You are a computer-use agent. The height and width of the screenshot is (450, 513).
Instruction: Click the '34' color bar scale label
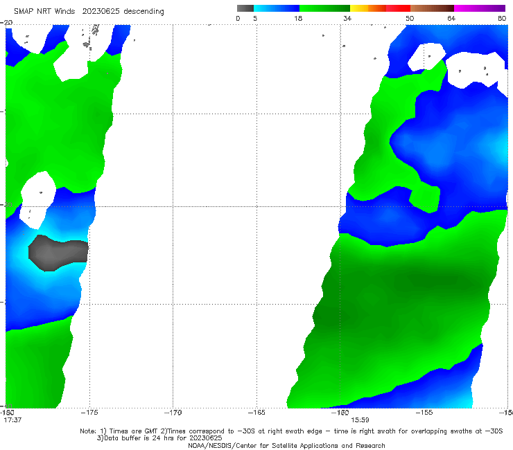click(x=347, y=19)
